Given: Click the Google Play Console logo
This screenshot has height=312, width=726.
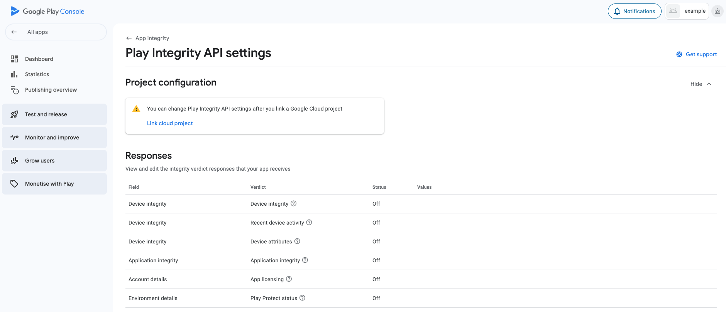Looking at the screenshot, I should (47, 11).
